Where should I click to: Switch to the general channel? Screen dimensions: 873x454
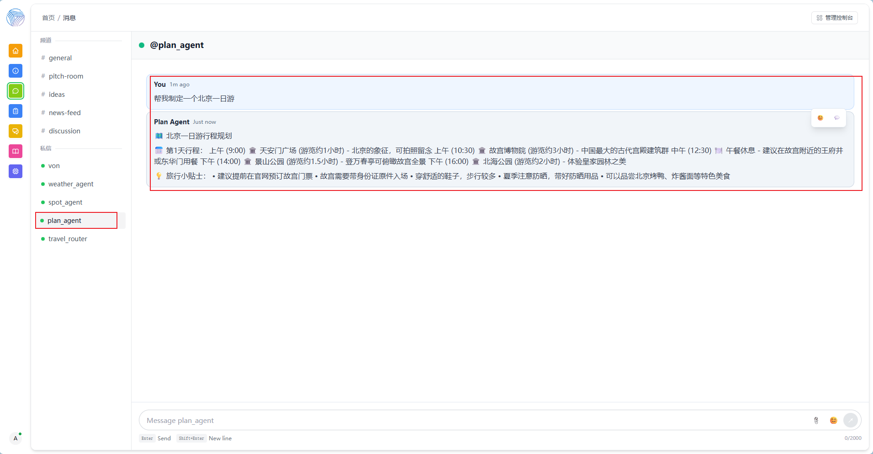point(60,58)
